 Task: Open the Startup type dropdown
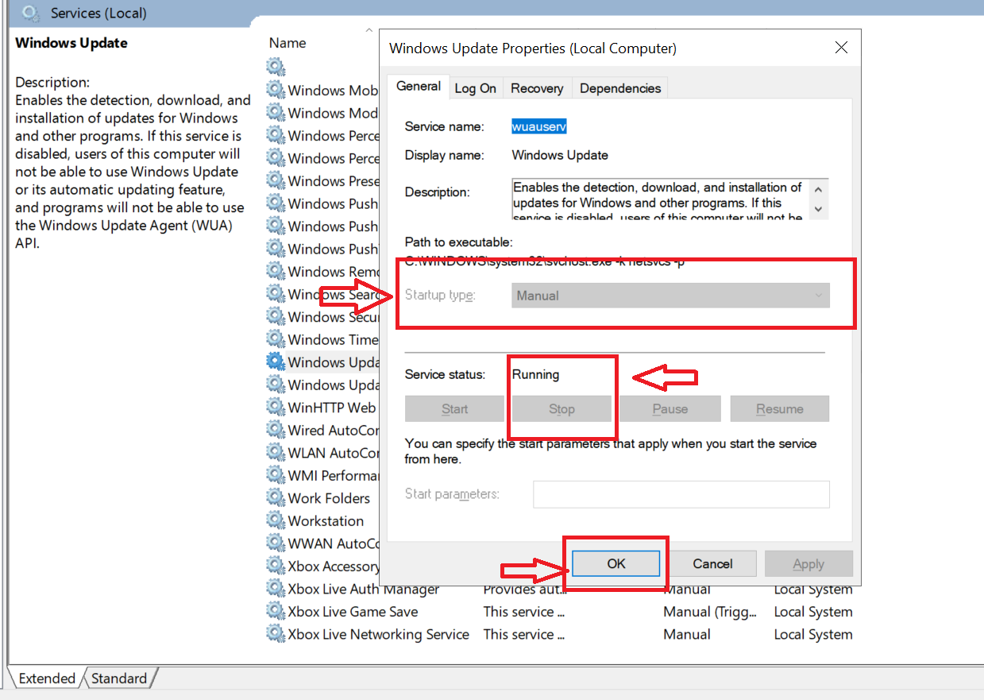point(670,296)
